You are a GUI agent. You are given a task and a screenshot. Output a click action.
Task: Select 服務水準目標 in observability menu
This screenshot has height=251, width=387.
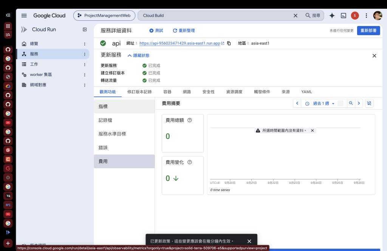(x=124, y=134)
